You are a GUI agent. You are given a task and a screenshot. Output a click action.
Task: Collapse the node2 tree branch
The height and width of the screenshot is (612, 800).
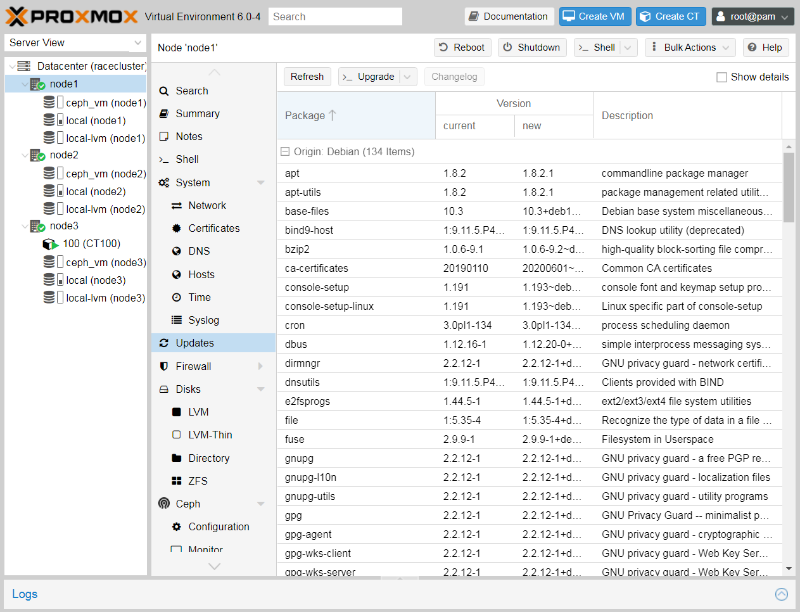point(25,155)
